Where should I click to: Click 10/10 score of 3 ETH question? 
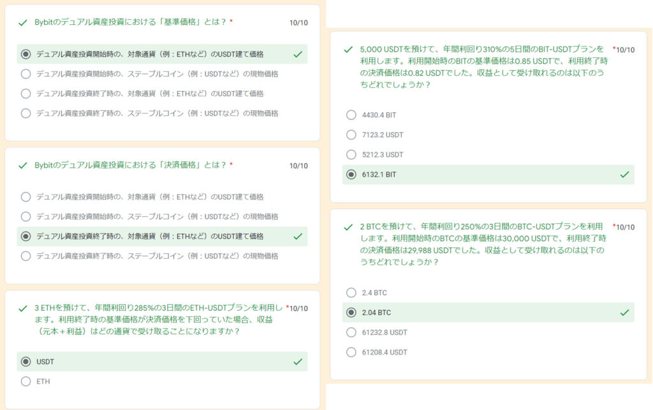point(298,309)
